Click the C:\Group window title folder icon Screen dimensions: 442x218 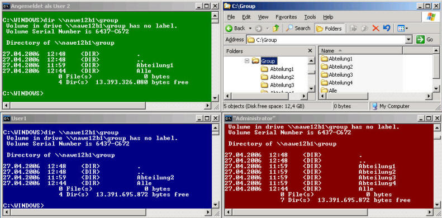tap(228, 6)
